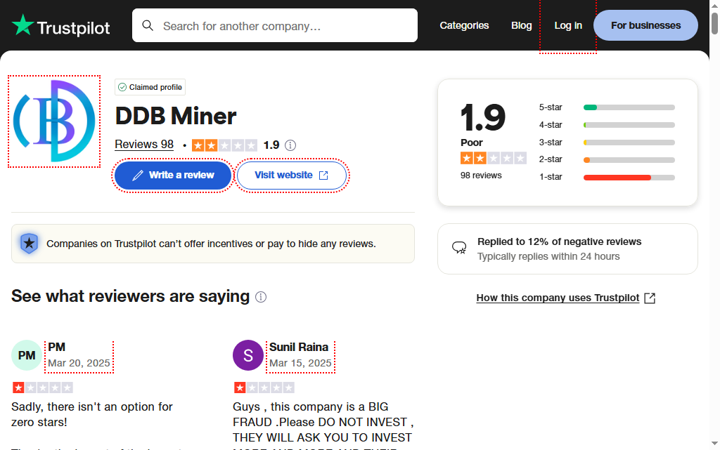This screenshot has height=450, width=720.
Task: Click the Write a review button
Action: pyautogui.click(x=173, y=175)
